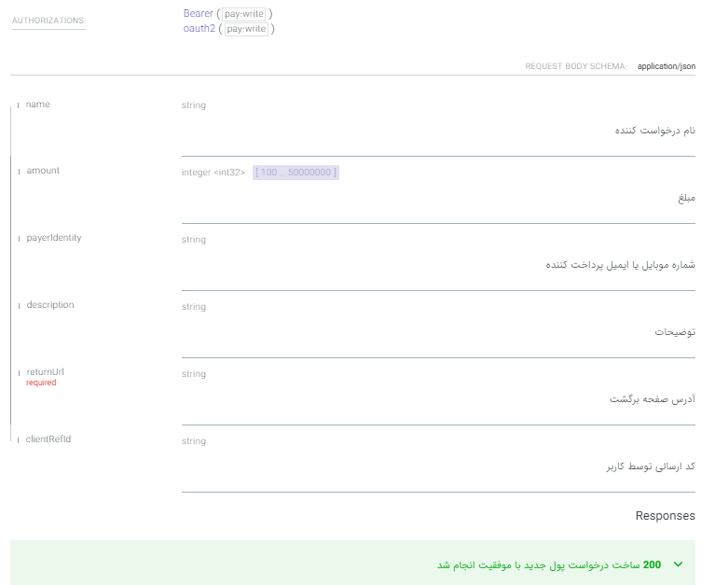Viewport: 715px width, 585px height.
Task: Click the pay:write scope next to Bearer
Action: (x=245, y=14)
